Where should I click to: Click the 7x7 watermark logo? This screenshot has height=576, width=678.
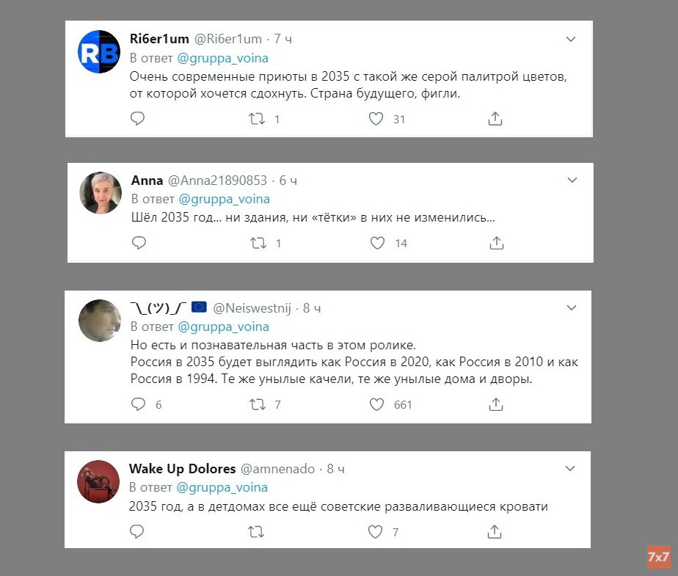pos(659,557)
